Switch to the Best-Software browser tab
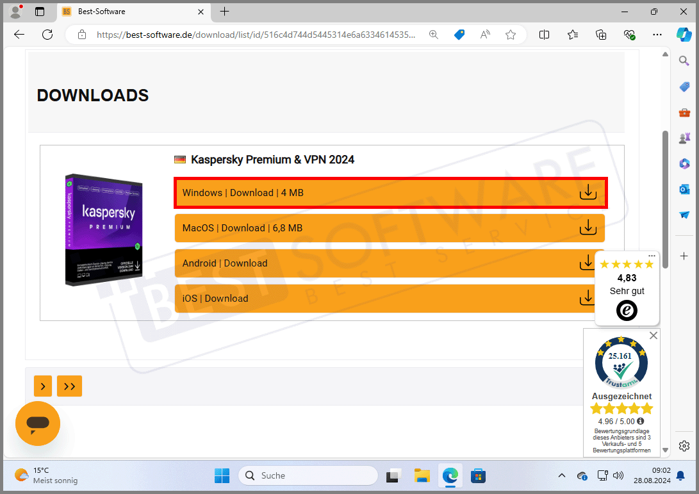This screenshot has width=699, height=494. (x=128, y=12)
